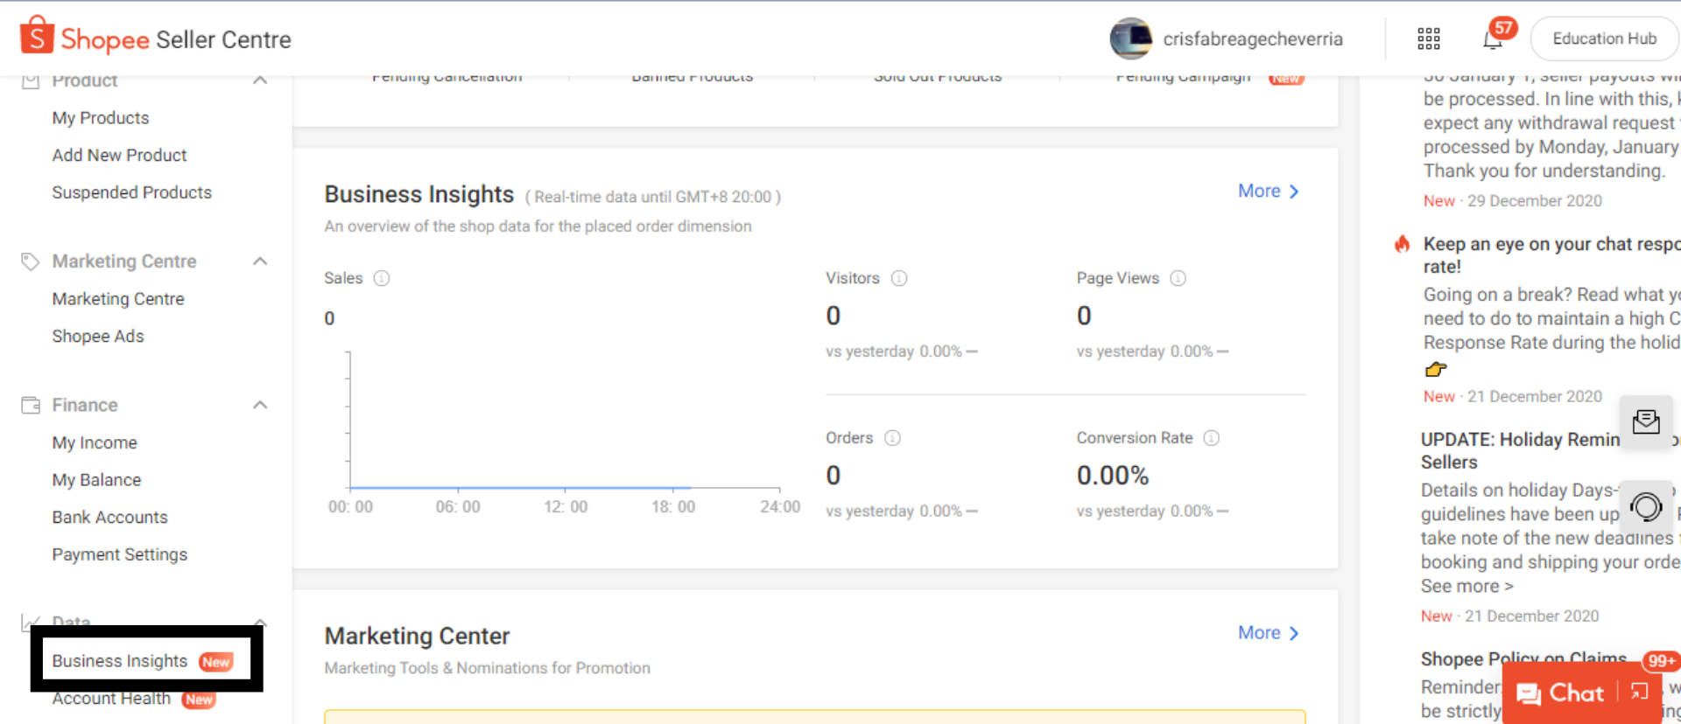Image resolution: width=1681 pixels, height=724 pixels.
Task: Click the Visitors value 0
Action: (833, 316)
